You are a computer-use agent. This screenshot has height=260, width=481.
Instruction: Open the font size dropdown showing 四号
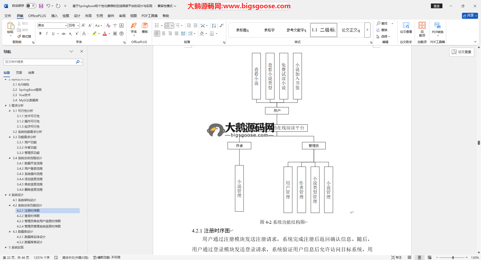click(x=78, y=26)
